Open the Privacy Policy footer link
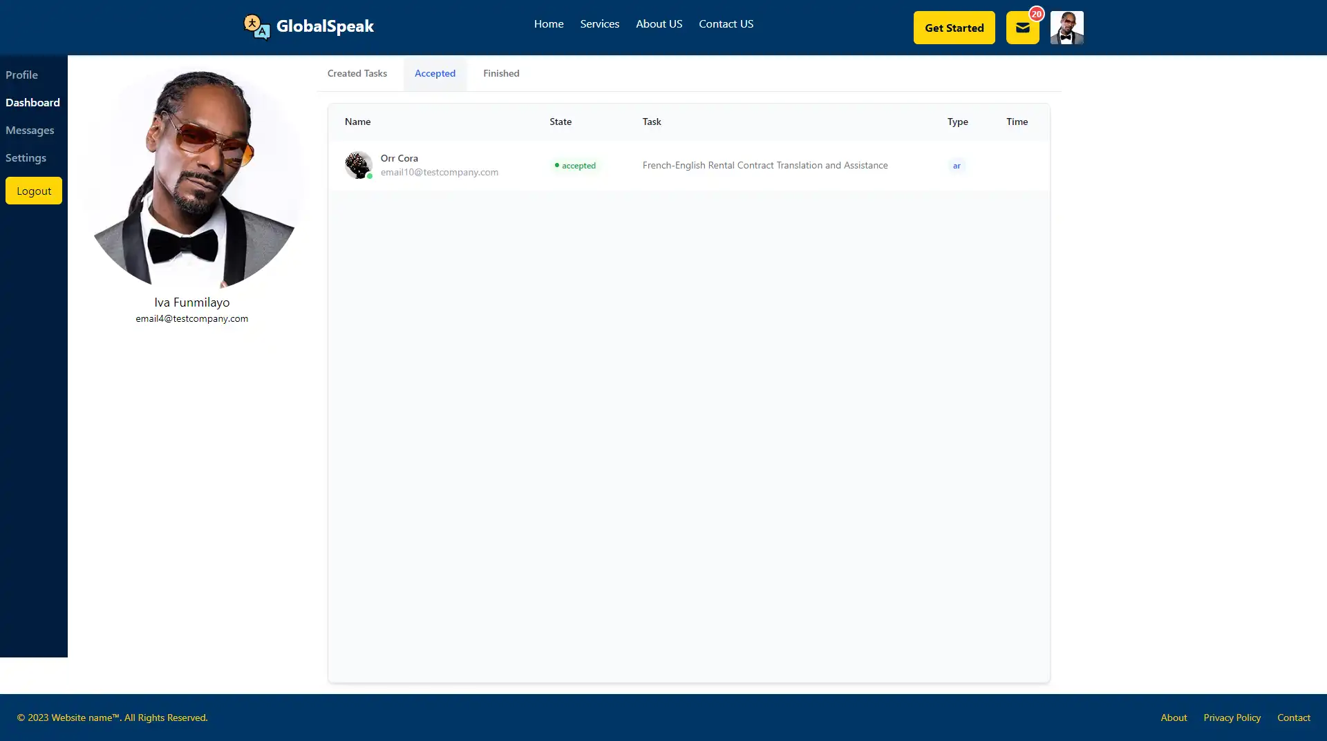 (x=1232, y=718)
